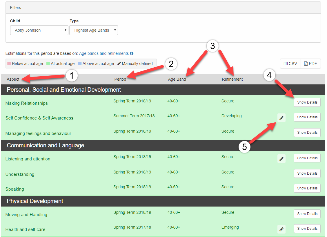Show details for Speaking row

(307, 188)
